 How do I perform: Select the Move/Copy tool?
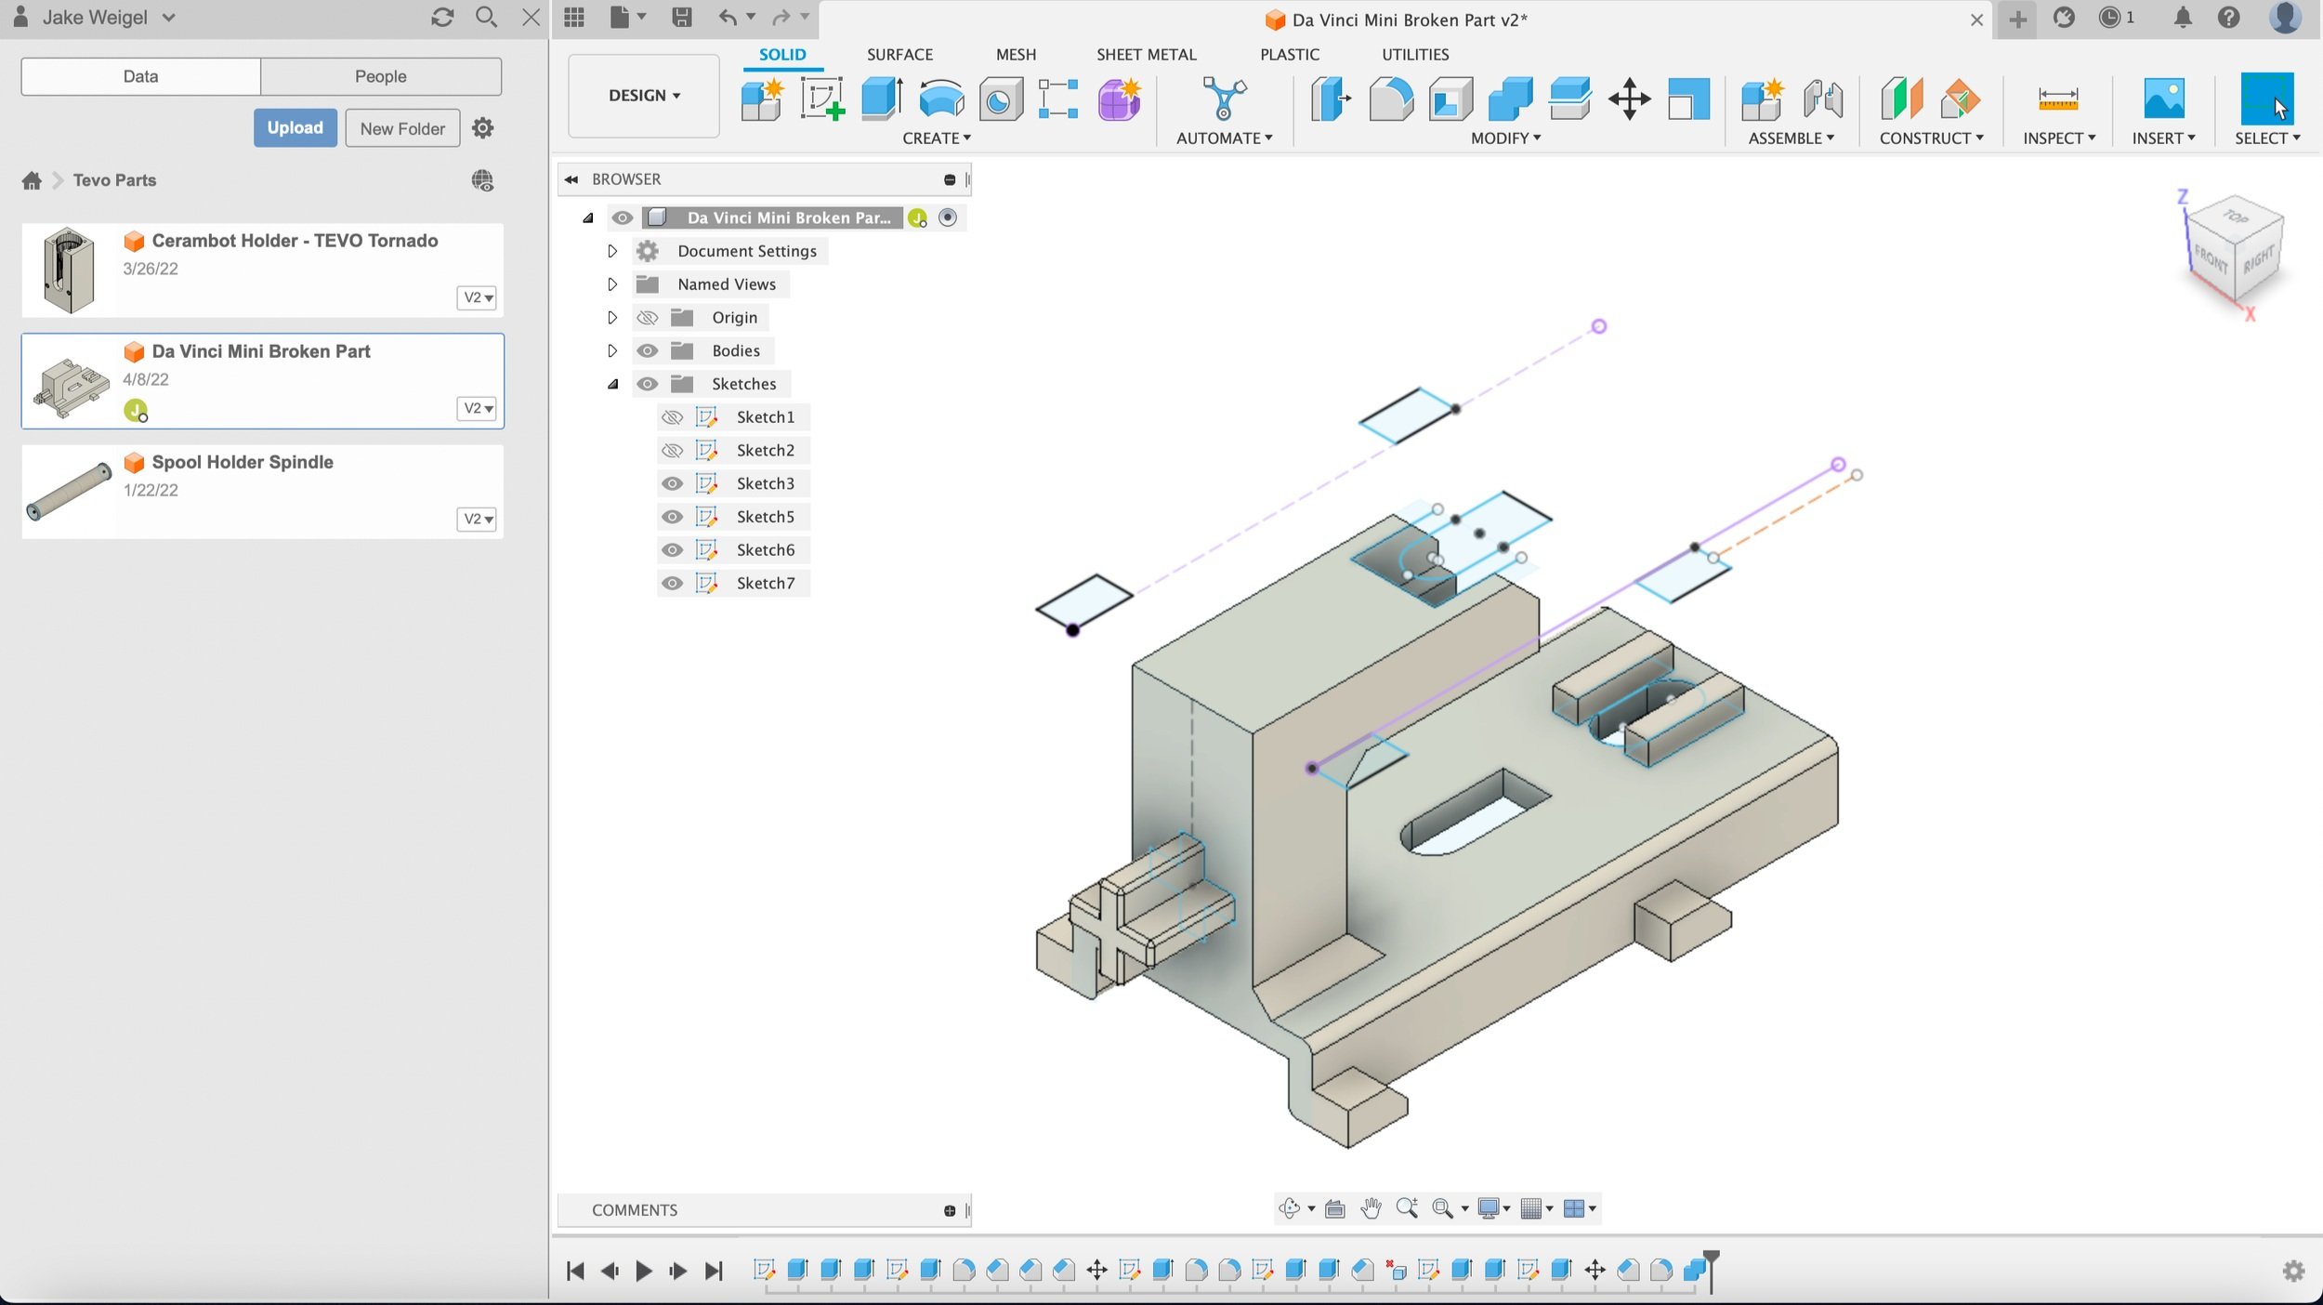[x=1629, y=99]
